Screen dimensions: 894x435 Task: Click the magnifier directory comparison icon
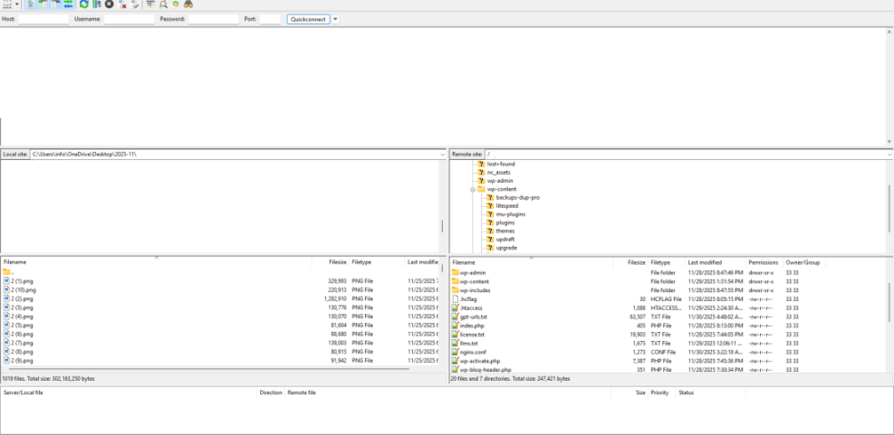coord(163,5)
